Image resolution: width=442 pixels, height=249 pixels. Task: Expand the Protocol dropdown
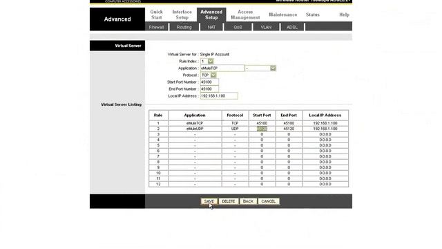pyautogui.click(x=213, y=75)
